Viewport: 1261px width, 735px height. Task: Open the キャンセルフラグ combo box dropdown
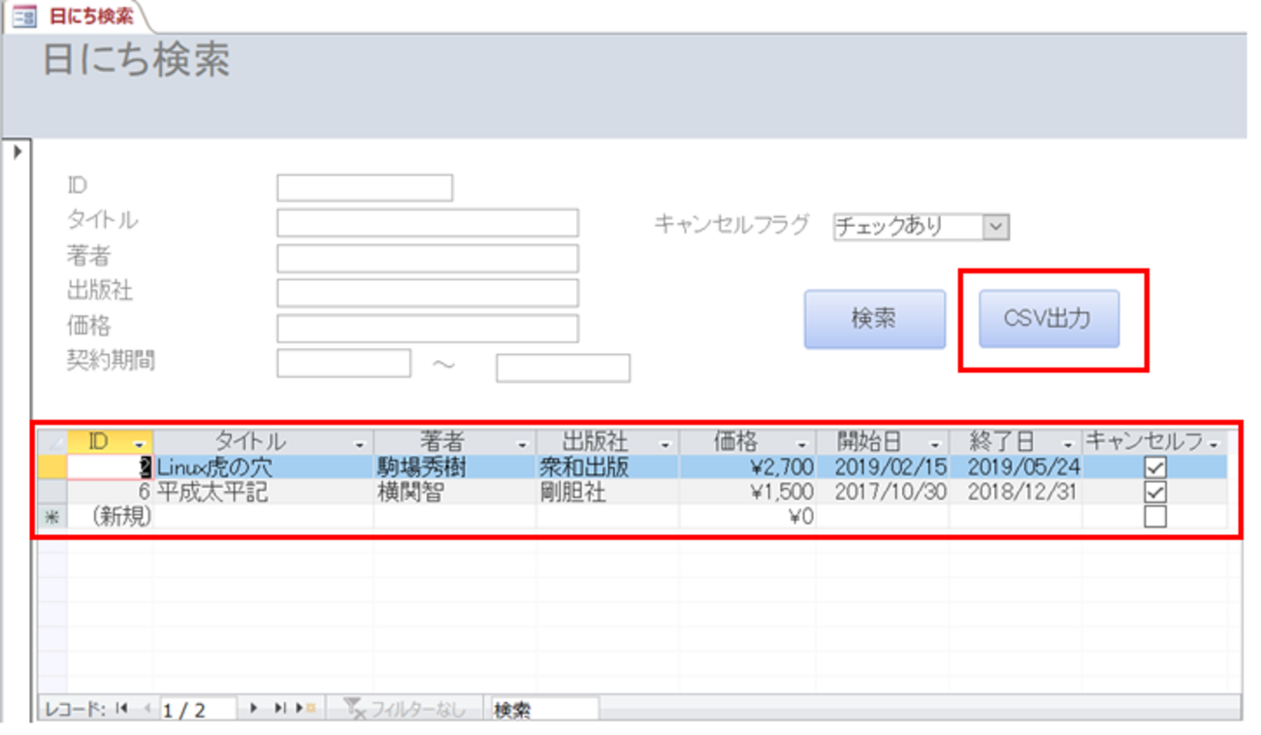coord(997,227)
